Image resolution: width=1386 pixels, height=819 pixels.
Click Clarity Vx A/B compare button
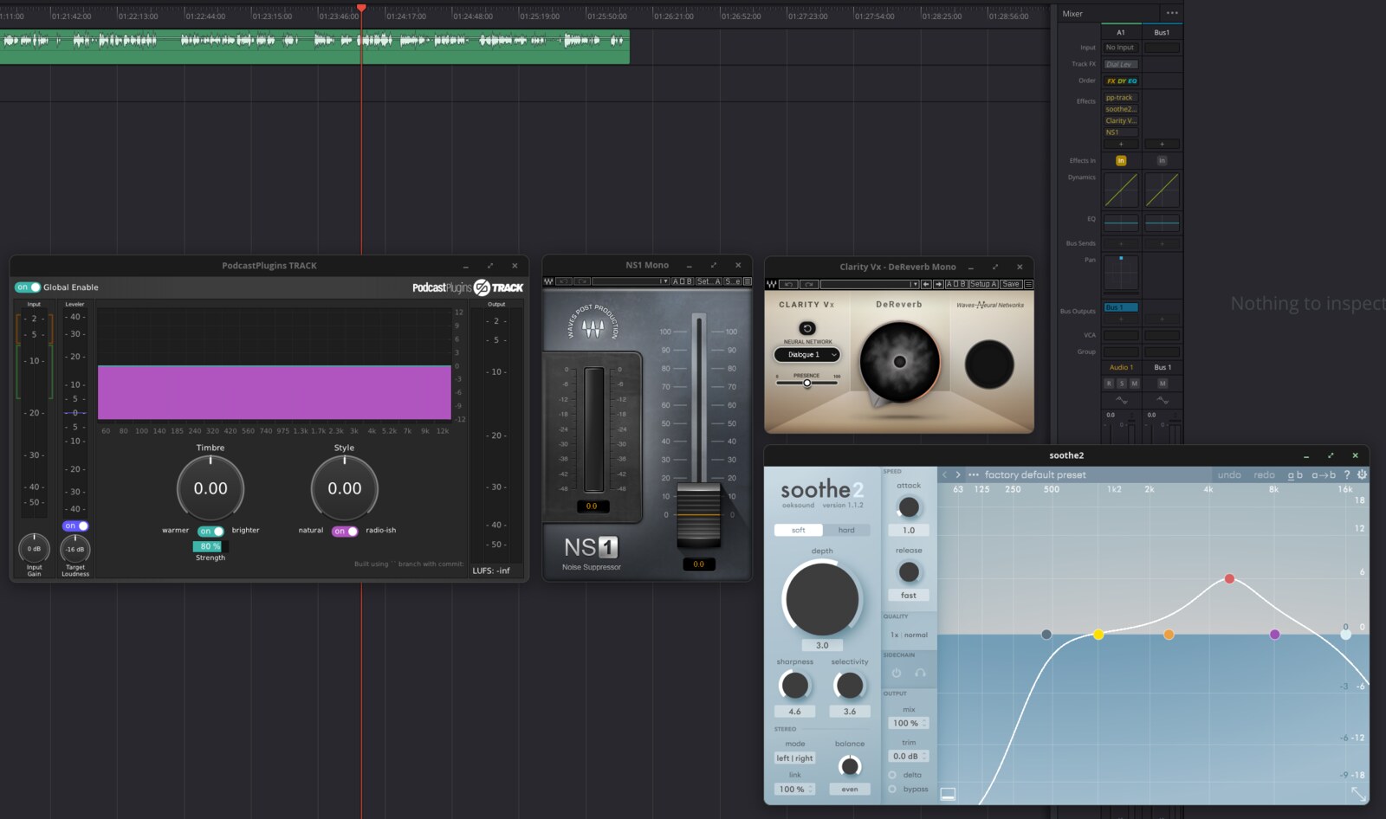956,284
